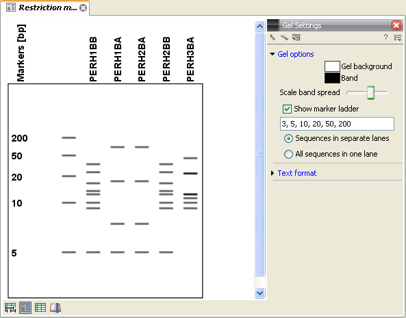
Task: Expand the Text format section
Action: pyautogui.click(x=272, y=173)
